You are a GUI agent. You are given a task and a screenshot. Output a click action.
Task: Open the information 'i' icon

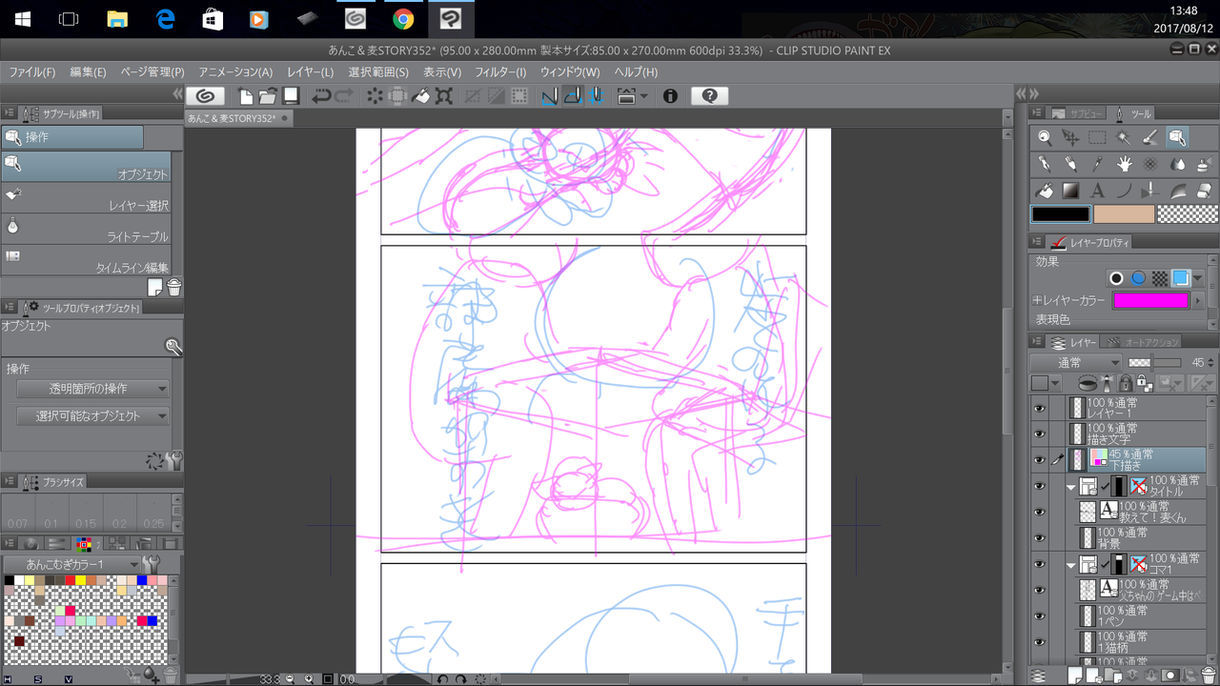(x=670, y=95)
